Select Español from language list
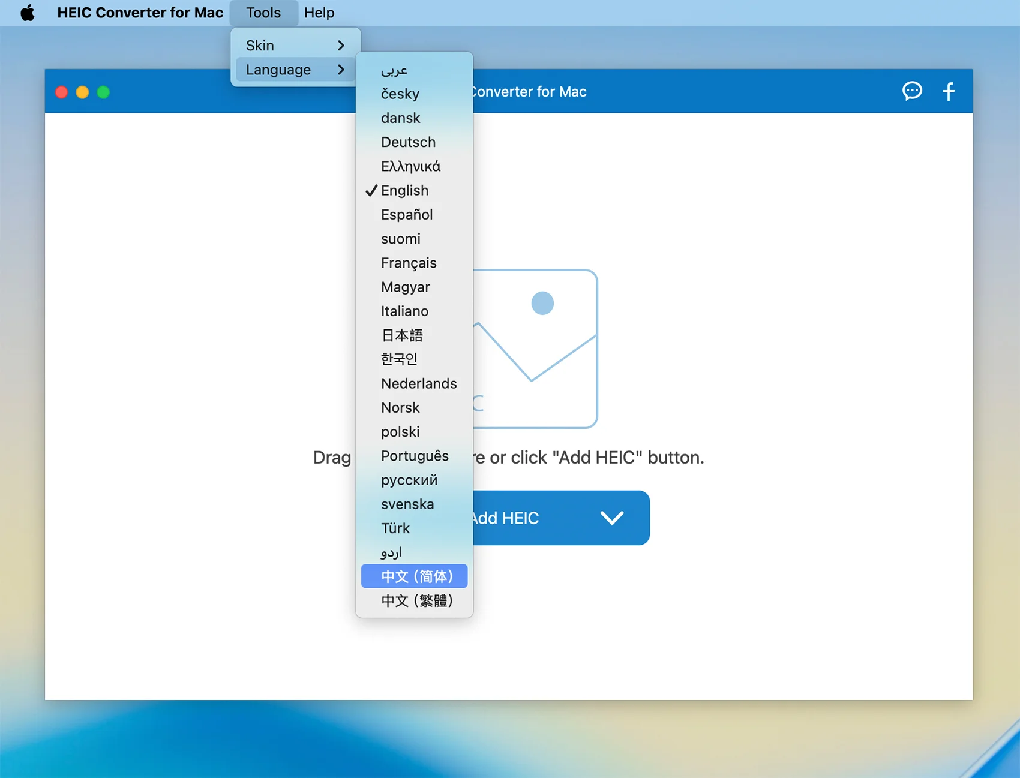The image size is (1020, 778). point(407,215)
